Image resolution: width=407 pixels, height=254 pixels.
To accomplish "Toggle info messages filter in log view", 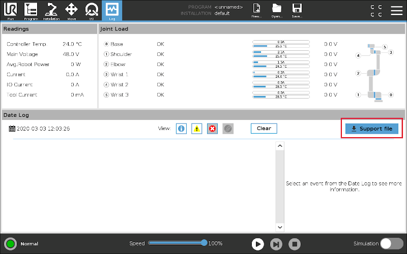I will click(181, 129).
